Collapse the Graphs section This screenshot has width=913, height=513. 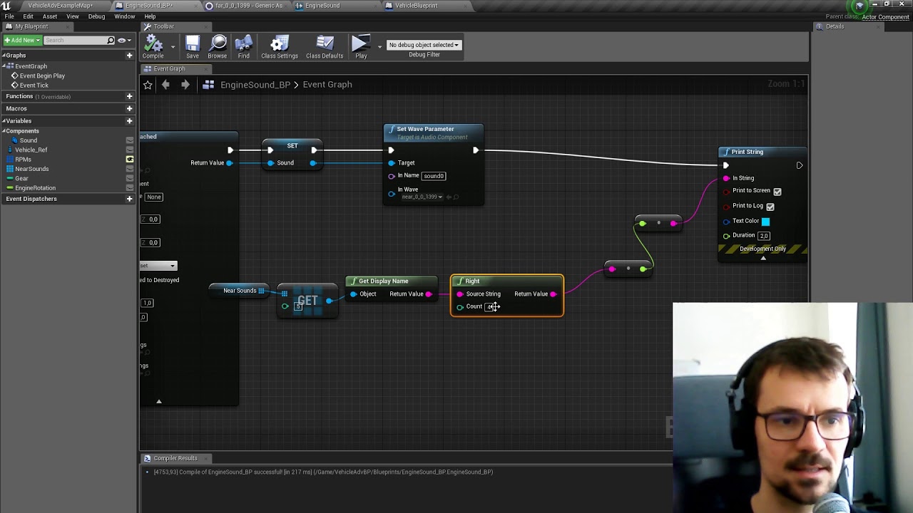4,56
